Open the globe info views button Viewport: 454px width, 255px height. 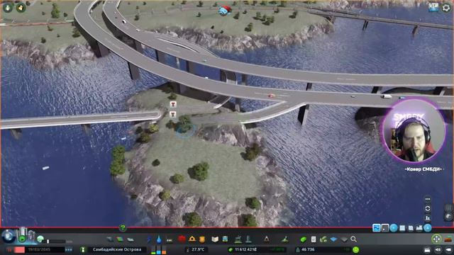[8, 237]
